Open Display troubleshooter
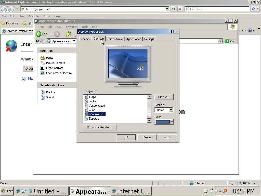 pos(50,92)
